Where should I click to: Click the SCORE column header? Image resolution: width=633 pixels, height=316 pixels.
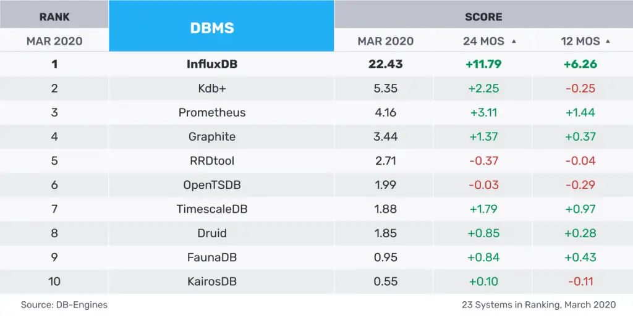[x=483, y=17]
